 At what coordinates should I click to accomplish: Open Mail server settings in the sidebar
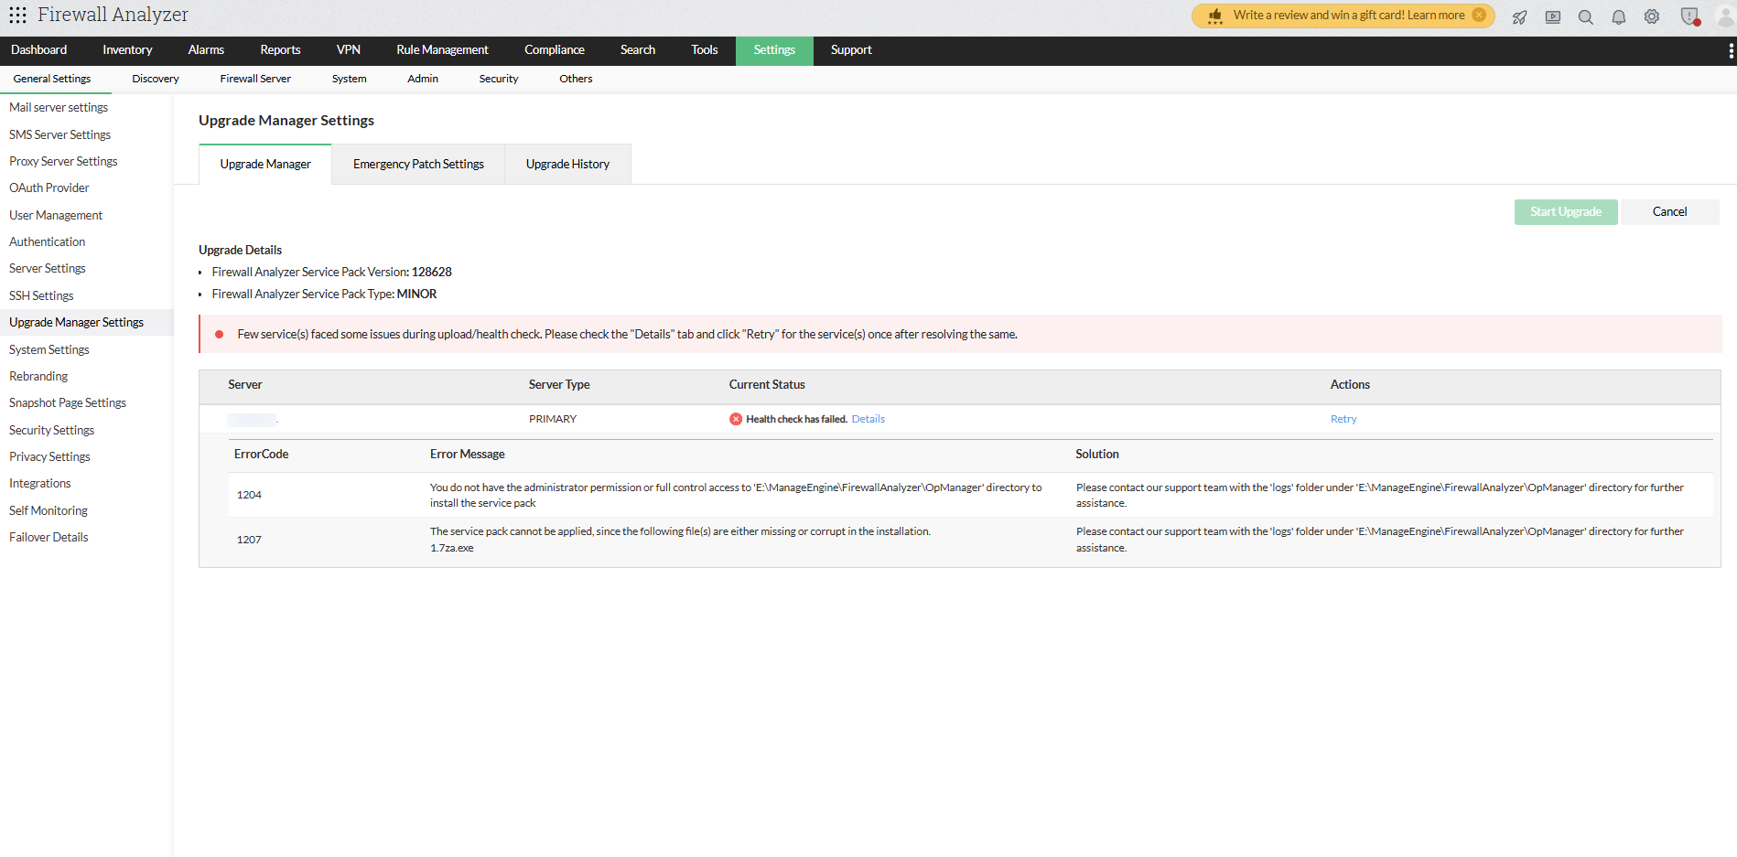point(59,108)
